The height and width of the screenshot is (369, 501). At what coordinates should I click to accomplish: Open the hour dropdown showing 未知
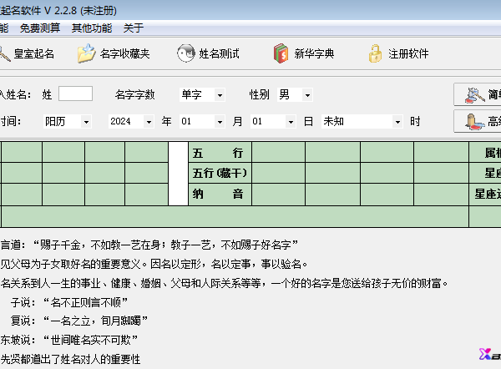[397, 122]
